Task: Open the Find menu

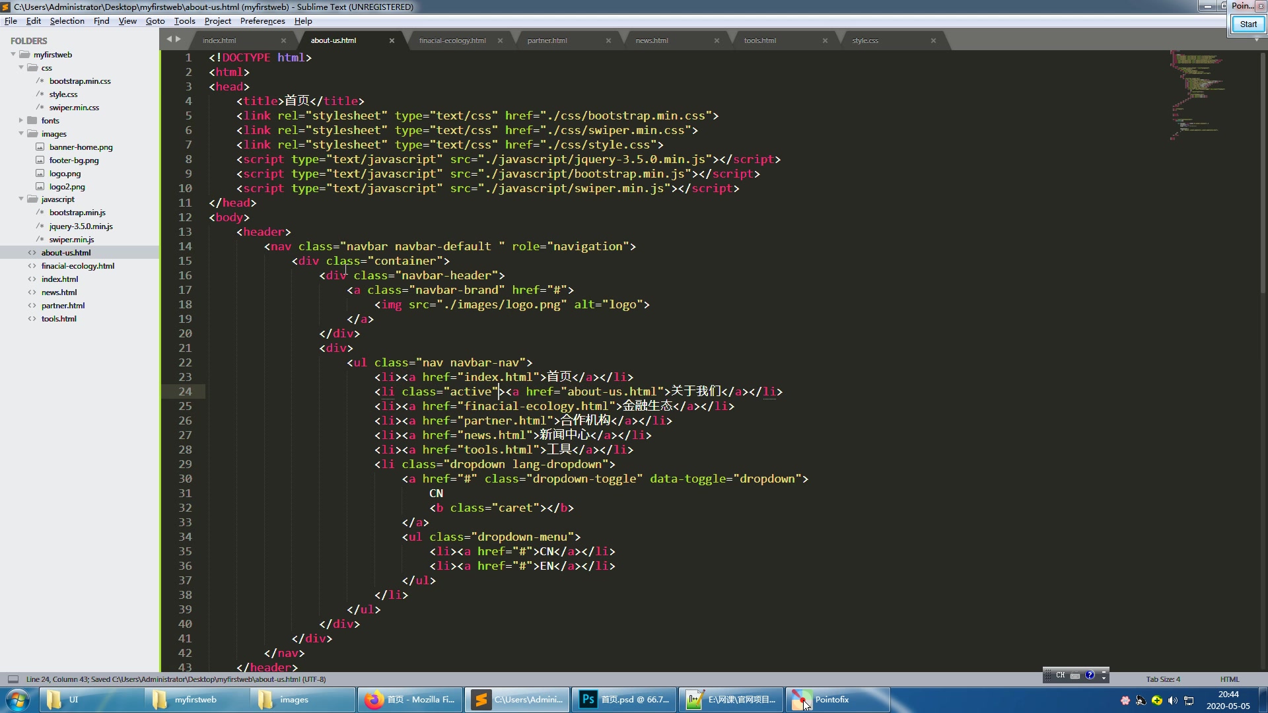Action: pyautogui.click(x=101, y=20)
